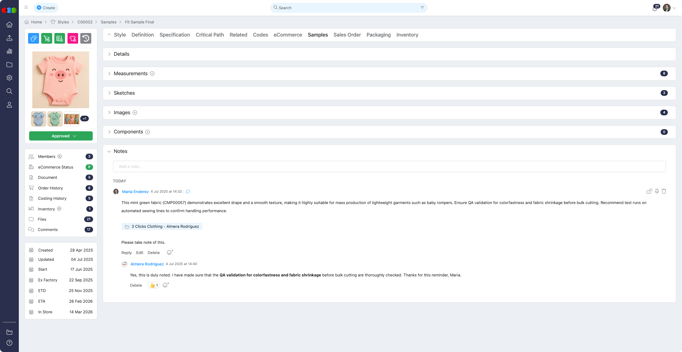Toggle the unlock icon on Maria's note
Viewport: 682px width, 352px height.
[649, 191]
